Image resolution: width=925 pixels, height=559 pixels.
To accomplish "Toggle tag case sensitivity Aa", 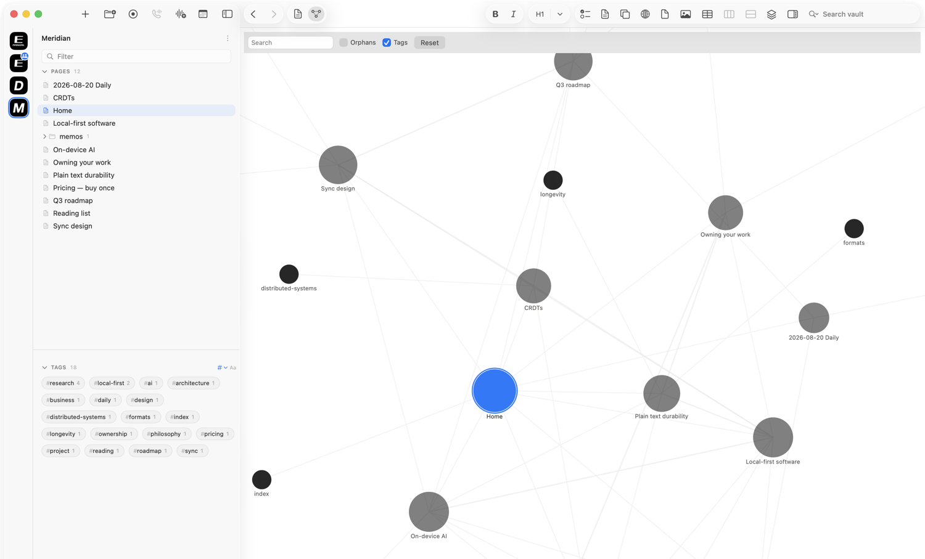I will (233, 367).
